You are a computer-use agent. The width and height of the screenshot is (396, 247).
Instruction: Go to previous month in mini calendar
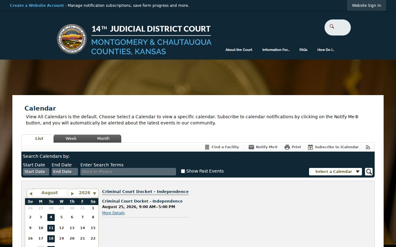coord(31,194)
